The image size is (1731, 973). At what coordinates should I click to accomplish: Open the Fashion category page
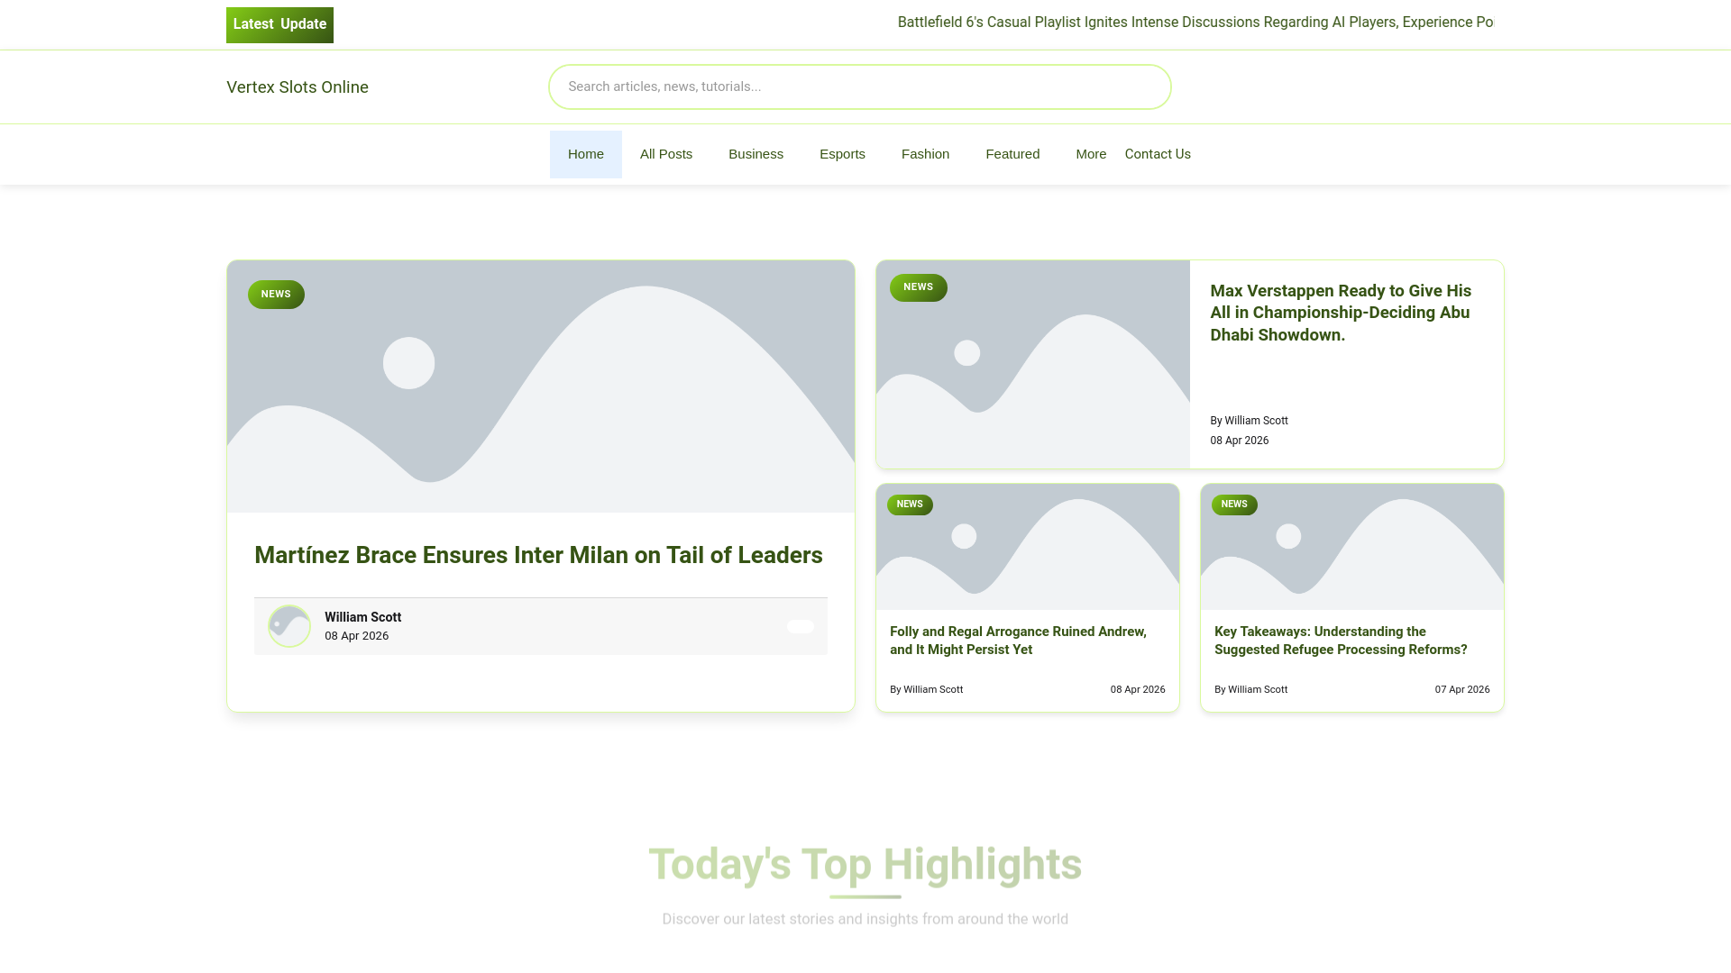(x=924, y=154)
